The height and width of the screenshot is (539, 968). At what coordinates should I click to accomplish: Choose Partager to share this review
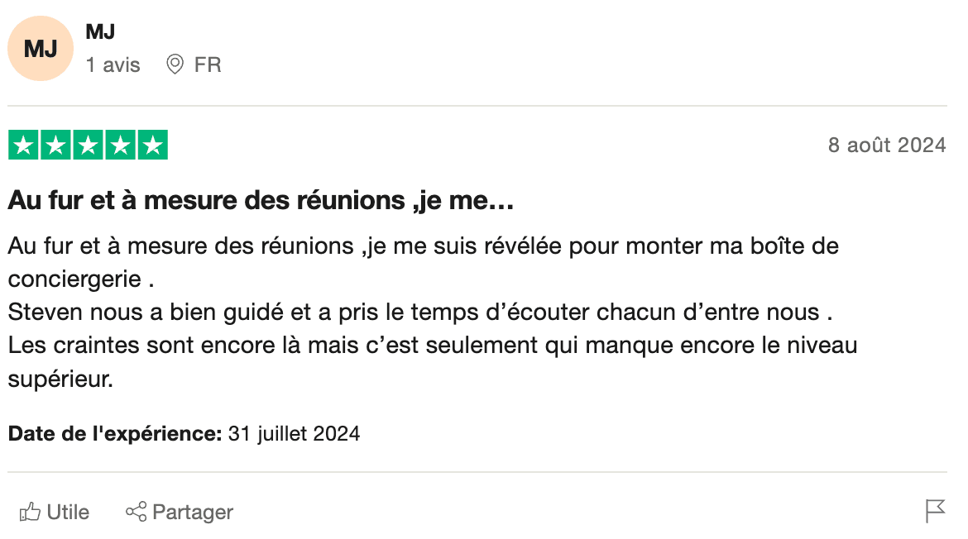(193, 513)
